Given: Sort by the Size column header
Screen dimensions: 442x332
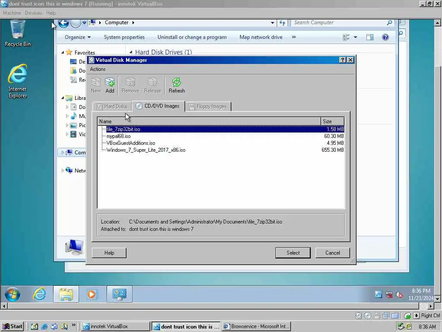Looking at the screenshot, I should click(x=333, y=121).
